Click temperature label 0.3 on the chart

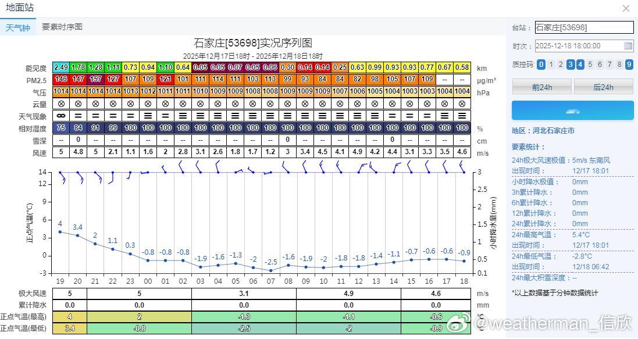(130, 245)
